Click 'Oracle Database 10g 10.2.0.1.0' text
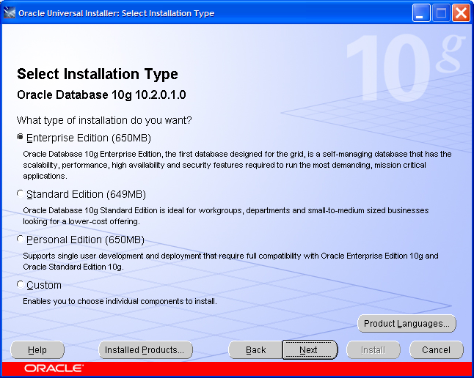474x378 pixels. tap(101, 95)
